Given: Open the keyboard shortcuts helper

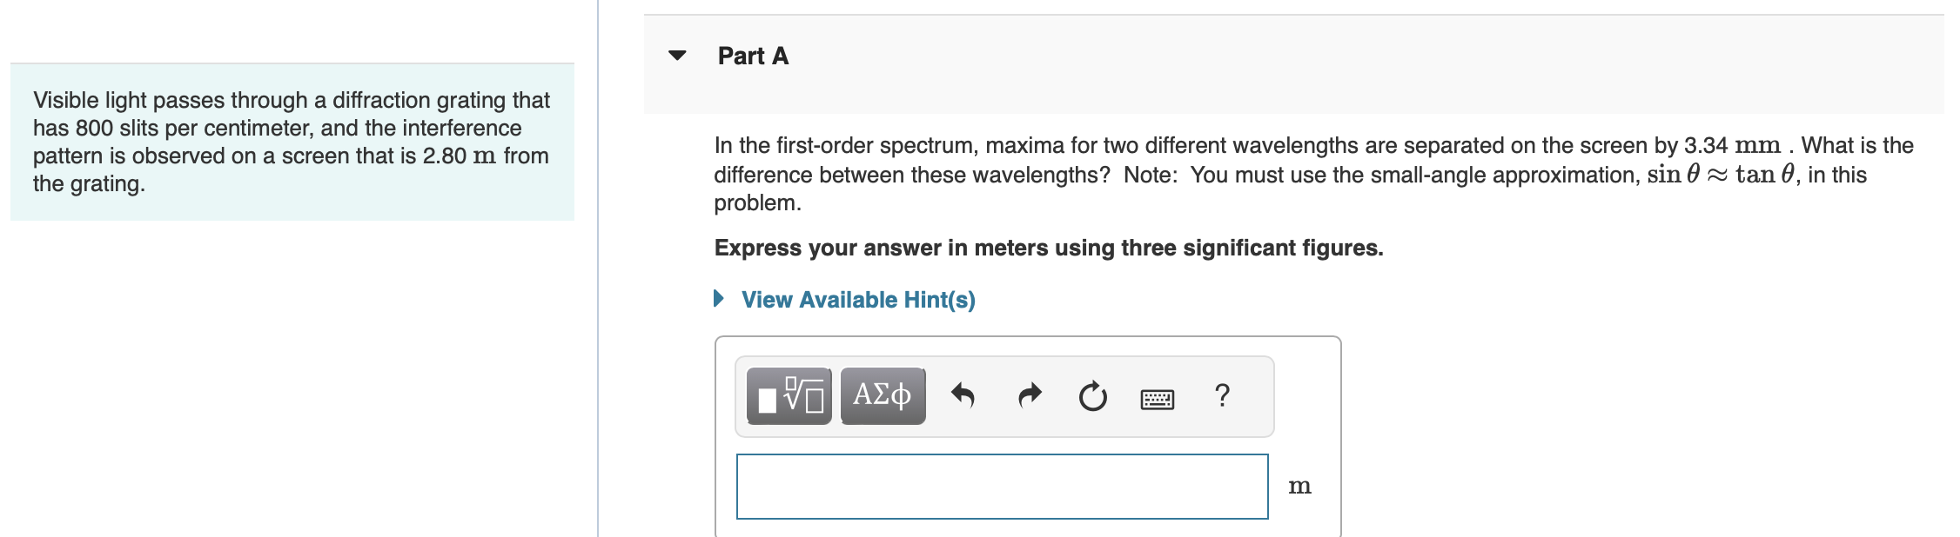Looking at the screenshot, I should (x=1158, y=398).
